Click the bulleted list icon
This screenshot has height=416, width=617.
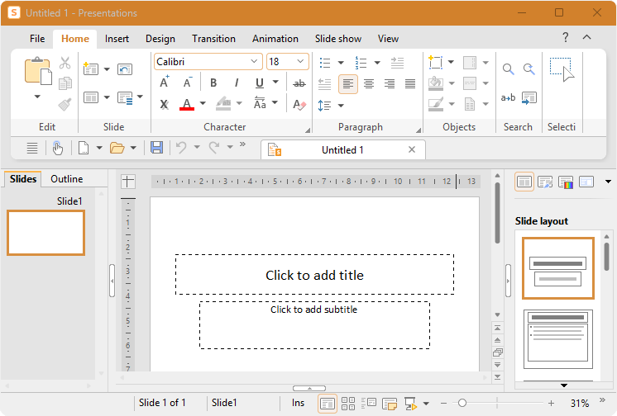[325, 63]
